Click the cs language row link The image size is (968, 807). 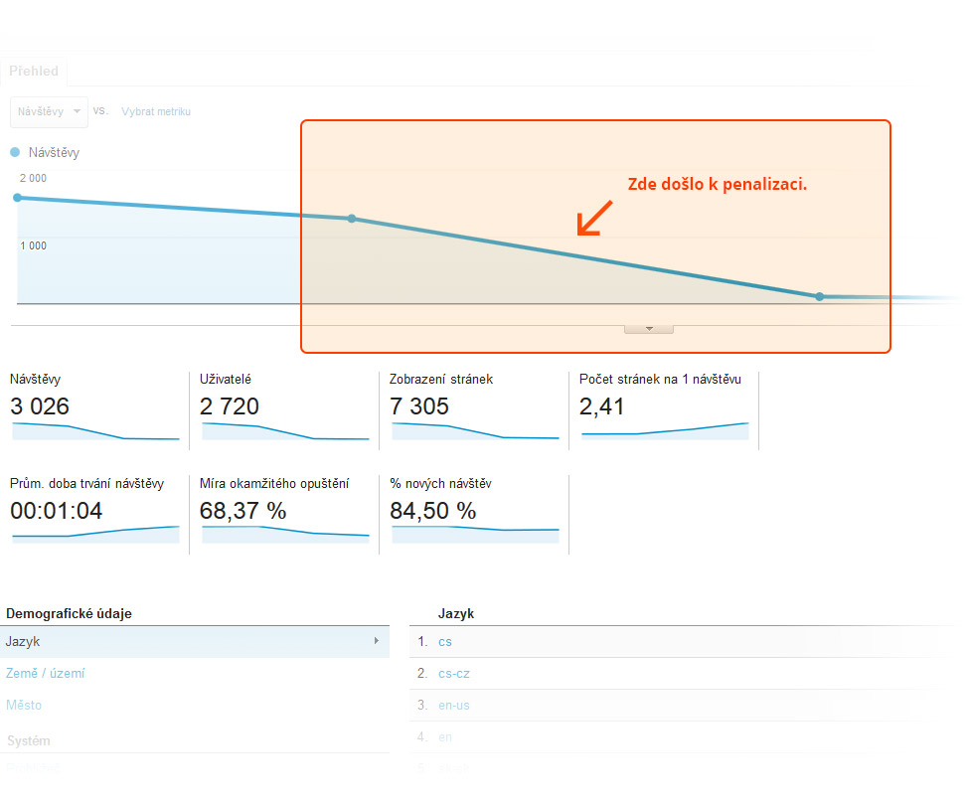pyautogui.click(x=444, y=642)
